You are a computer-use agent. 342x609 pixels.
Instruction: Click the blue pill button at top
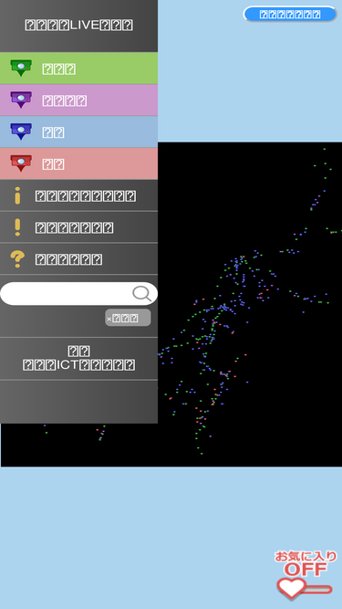pos(290,15)
